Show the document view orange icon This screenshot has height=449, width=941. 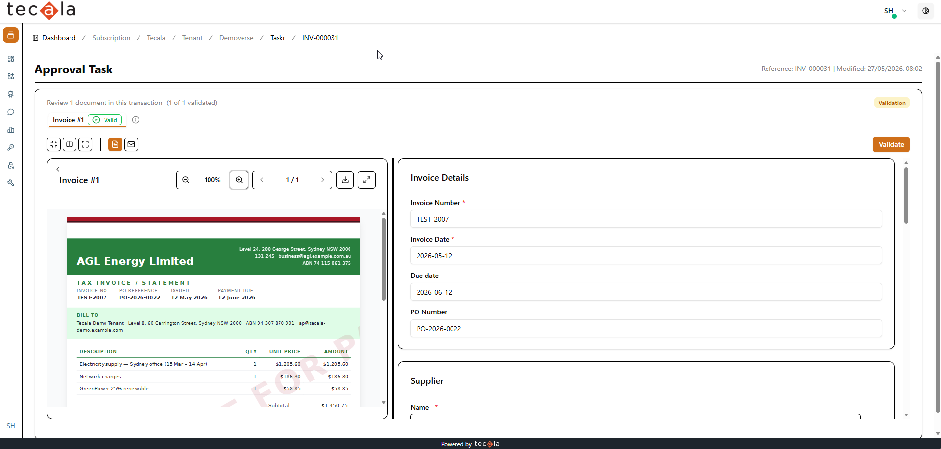pos(115,144)
